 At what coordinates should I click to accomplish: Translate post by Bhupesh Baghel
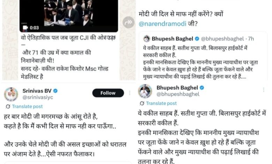pyautogui.click(x=161, y=103)
